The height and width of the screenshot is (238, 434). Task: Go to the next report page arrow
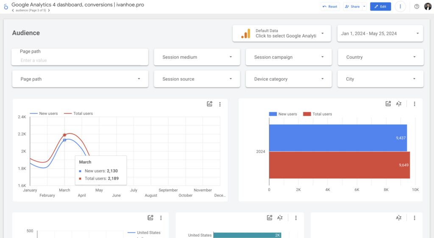tap(49, 11)
